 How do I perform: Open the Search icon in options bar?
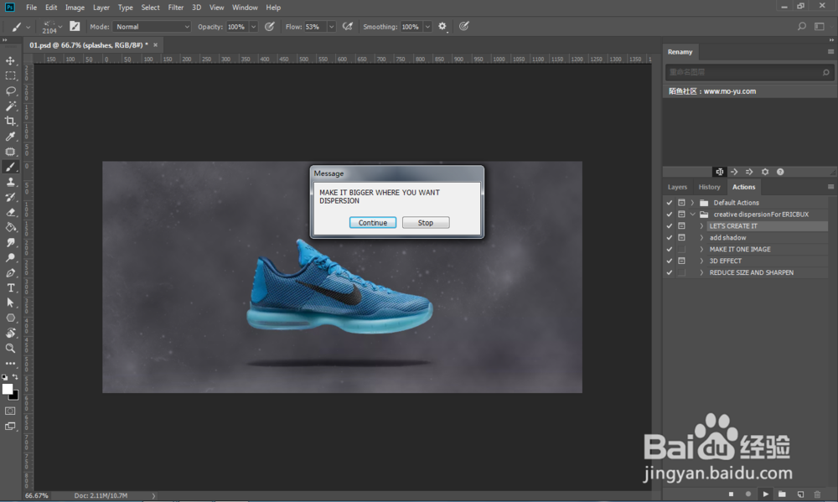pyautogui.click(x=802, y=26)
